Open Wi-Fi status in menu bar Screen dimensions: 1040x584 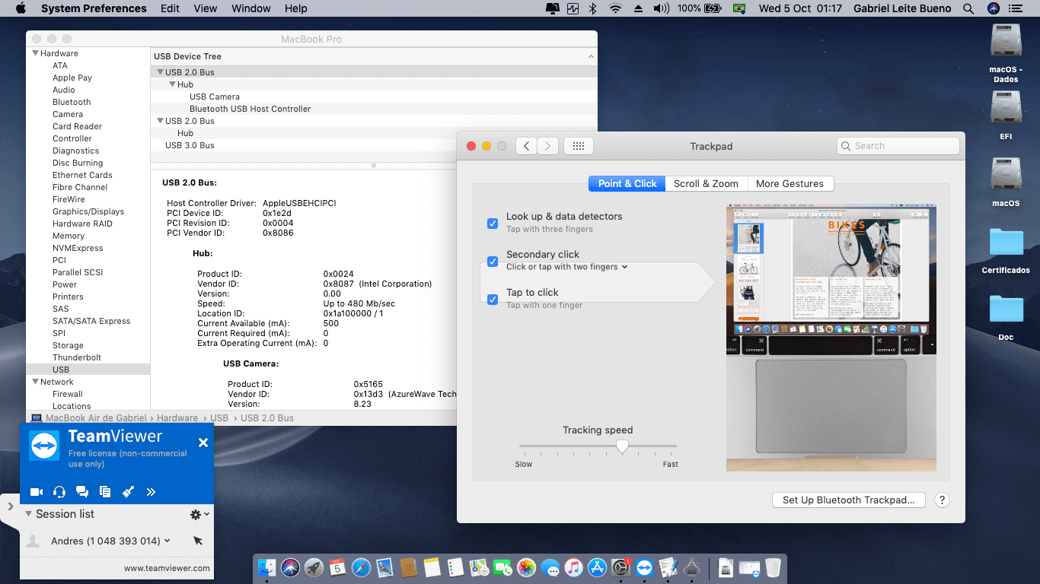click(615, 8)
